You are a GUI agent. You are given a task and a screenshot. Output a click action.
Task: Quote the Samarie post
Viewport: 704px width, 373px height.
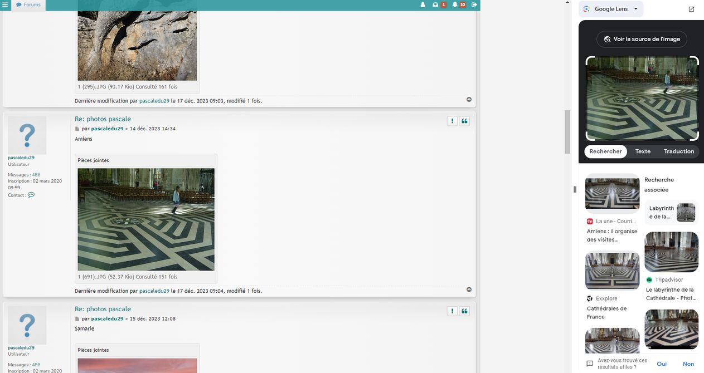(464, 311)
